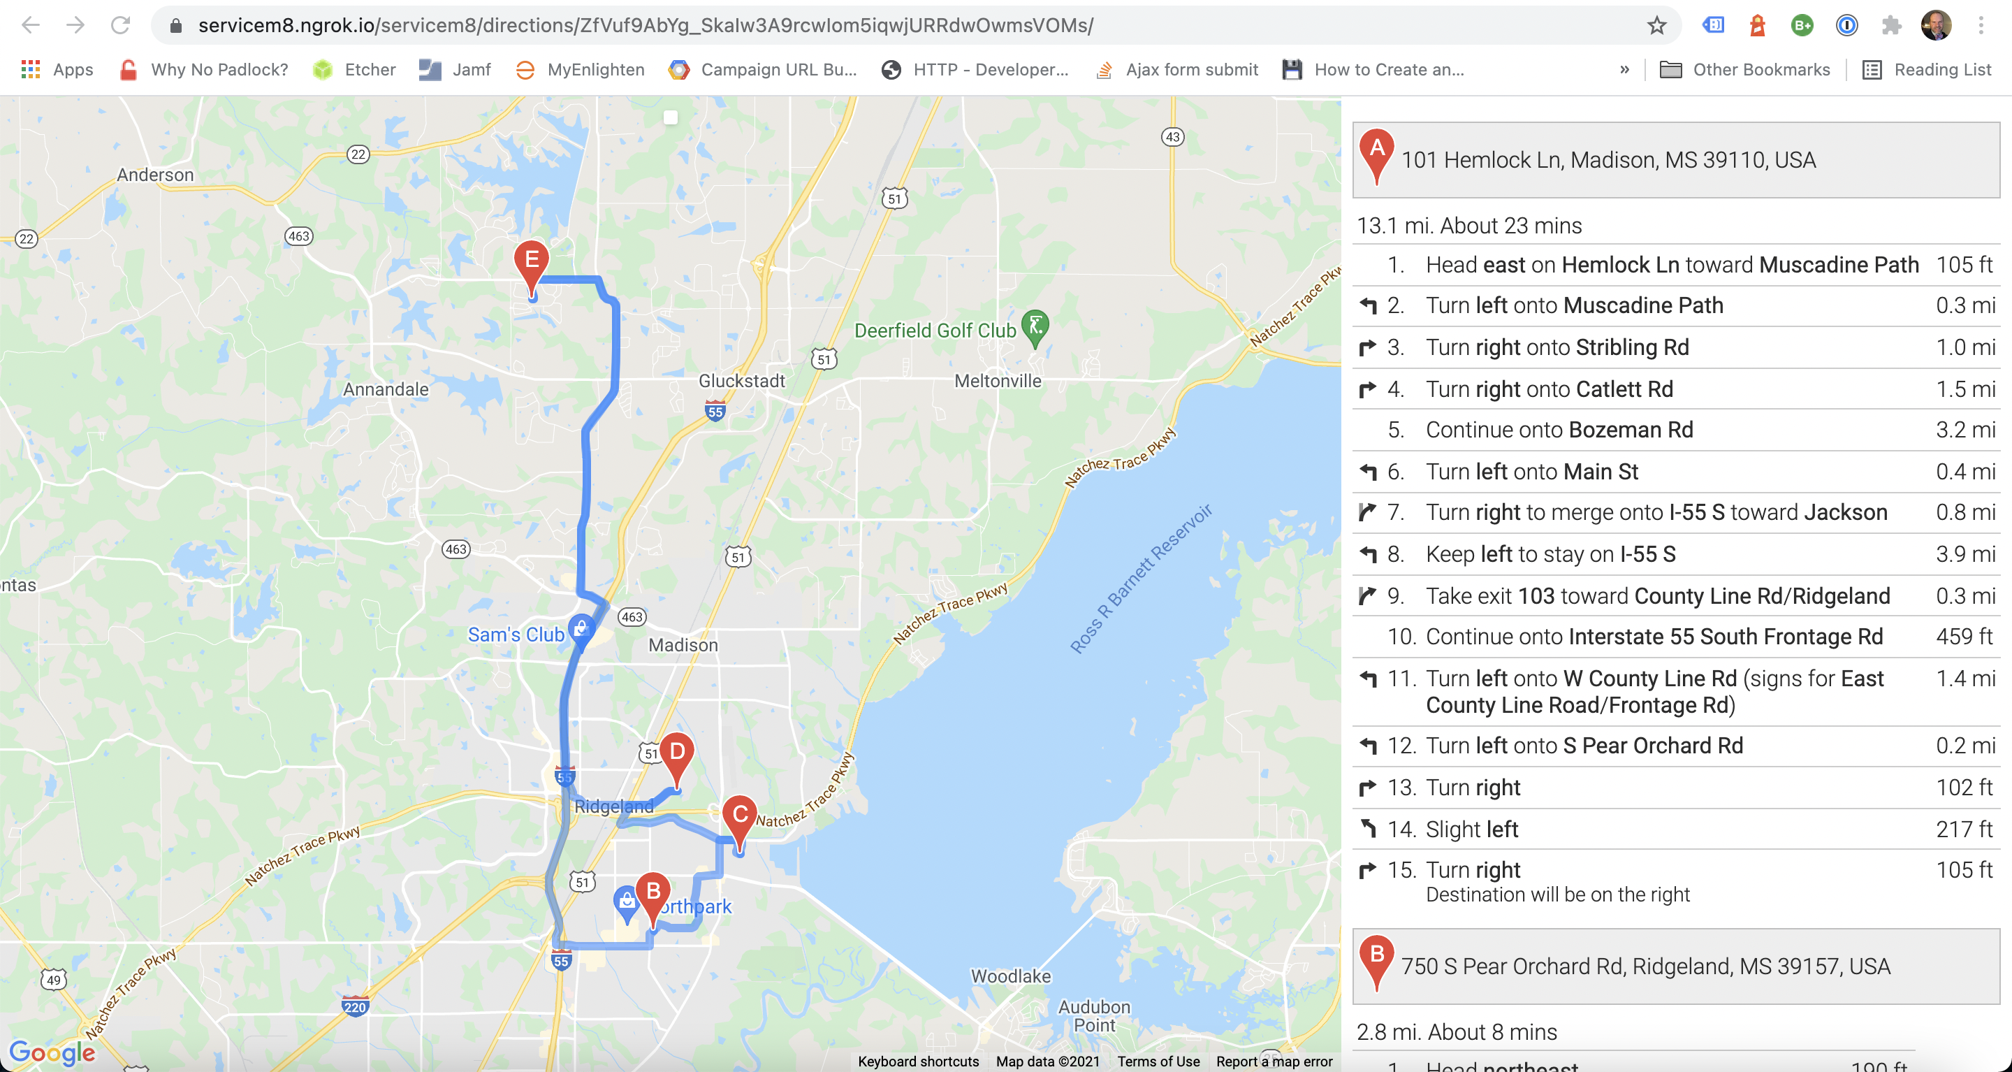Bookmark this page with the star icon
Viewport: 2012px width, 1072px height.
[1656, 25]
